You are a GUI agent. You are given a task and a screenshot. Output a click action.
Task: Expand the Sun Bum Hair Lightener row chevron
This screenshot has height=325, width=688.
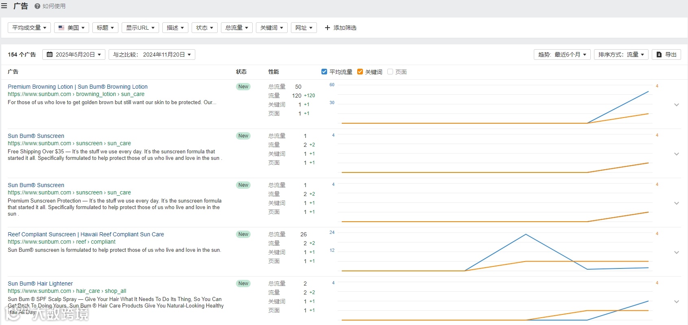[677, 301]
